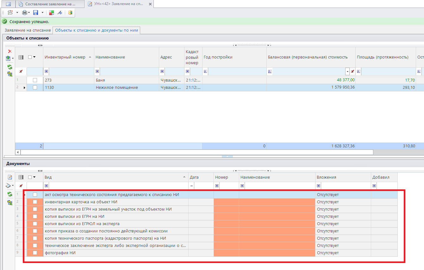Refresh the Документы table
This screenshot has width=424, height=270.
coord(10,194)
